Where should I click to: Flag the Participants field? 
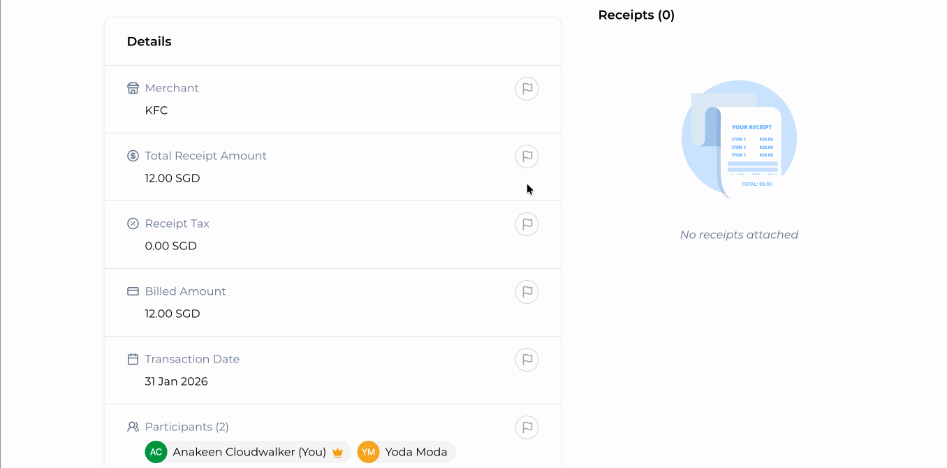pos(527,427)
